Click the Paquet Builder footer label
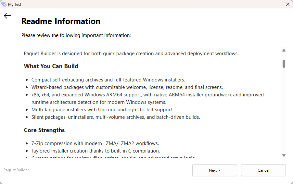The height and width of the screenshot is (184, 293). pos(16,170)
